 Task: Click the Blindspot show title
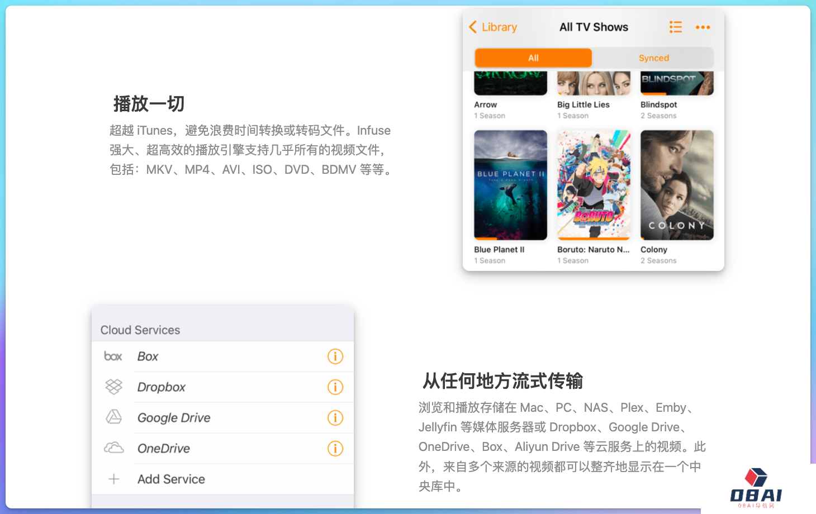coord(658,104)
